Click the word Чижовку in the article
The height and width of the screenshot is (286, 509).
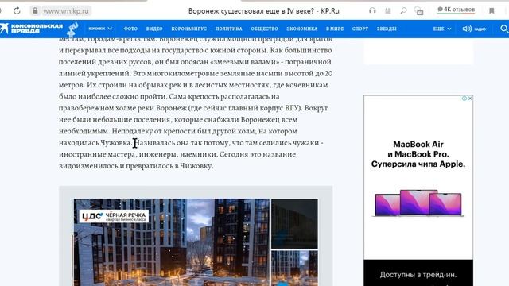tap(196, 166)
